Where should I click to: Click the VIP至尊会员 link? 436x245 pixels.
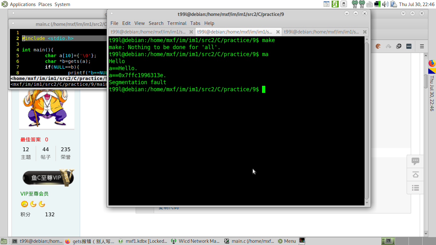pyautogui.click(x=34, y=194)
